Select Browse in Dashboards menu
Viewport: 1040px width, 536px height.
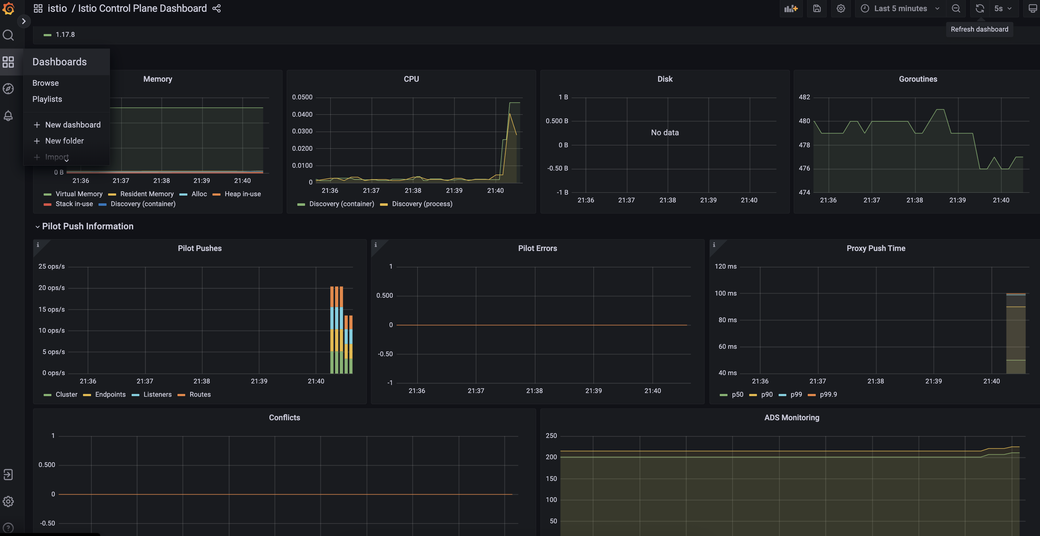pyautogui.click(x=46, y=83)
